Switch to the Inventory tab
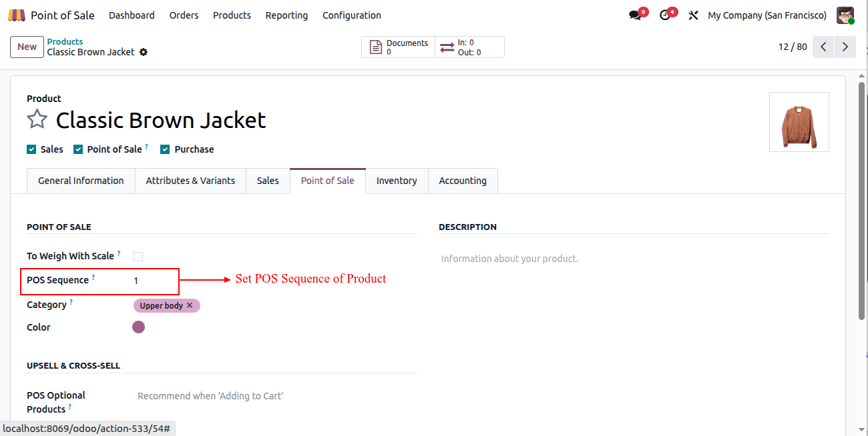The image size is (868, 436). point(397,180)
